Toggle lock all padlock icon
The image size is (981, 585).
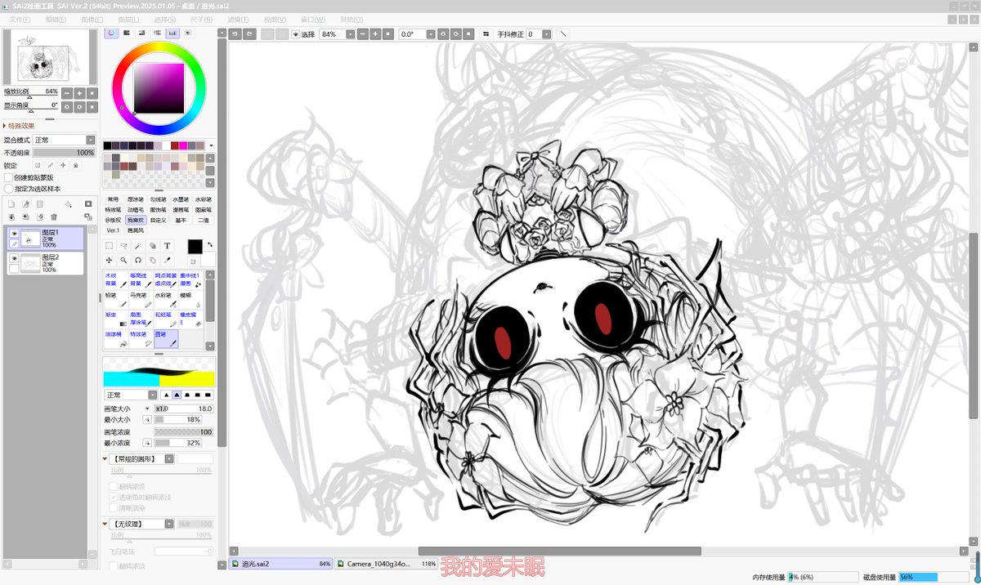[76, 165]
